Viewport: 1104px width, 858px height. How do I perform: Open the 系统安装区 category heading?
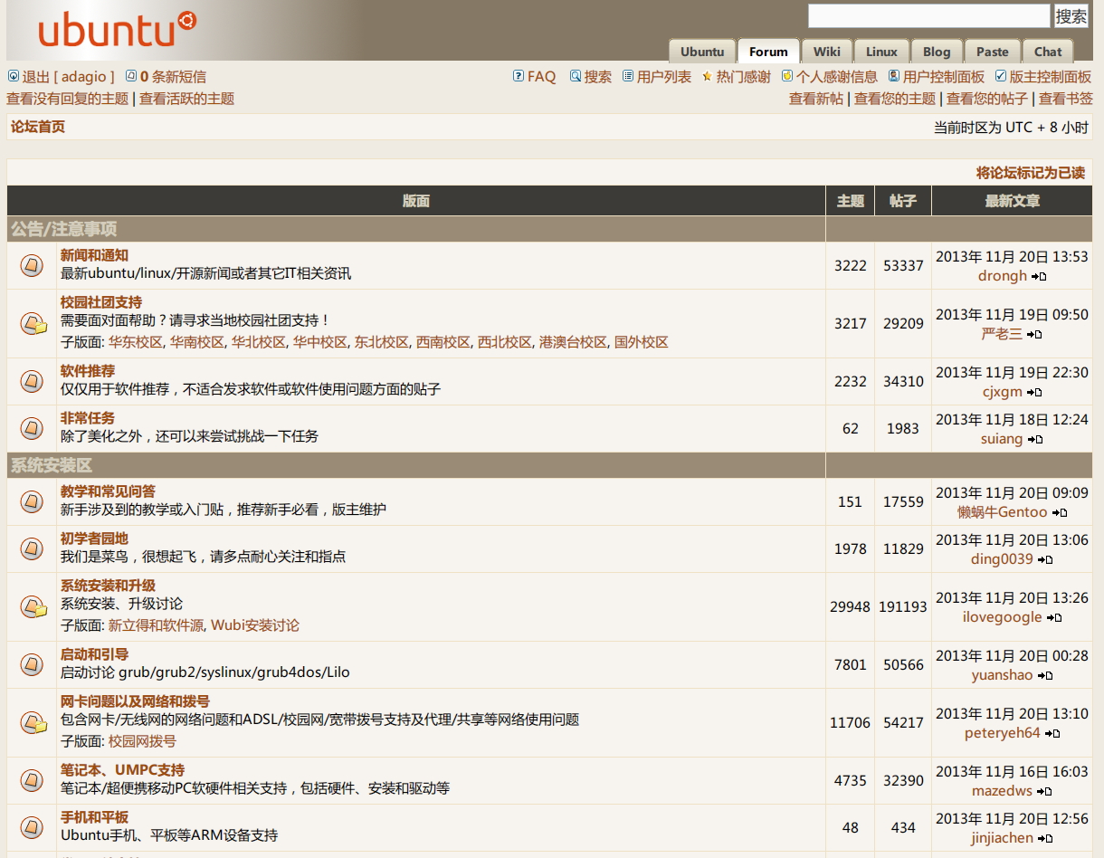click(x=52, y=465)
